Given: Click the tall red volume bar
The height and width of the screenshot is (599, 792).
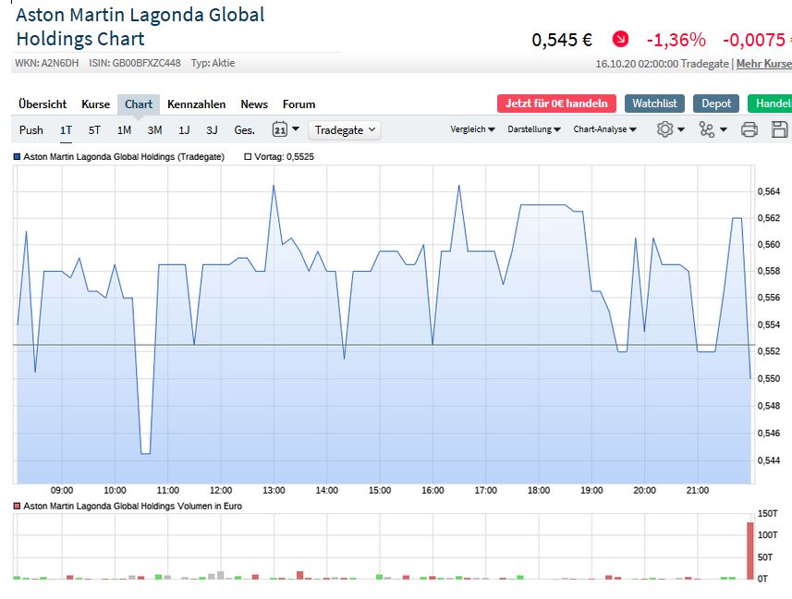Looking at the screenshot, I should pos(750,551).
